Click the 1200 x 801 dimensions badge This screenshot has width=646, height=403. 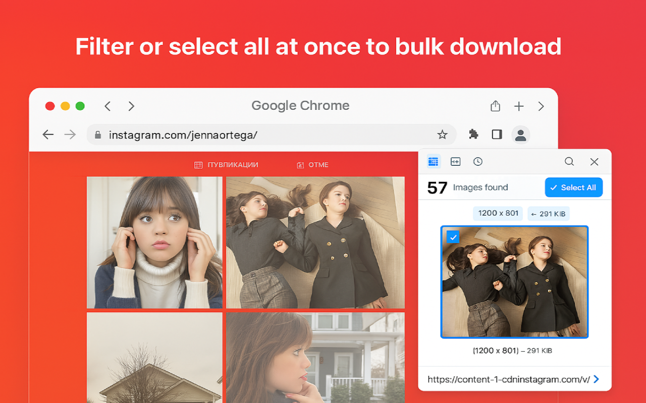coord(498,213)
